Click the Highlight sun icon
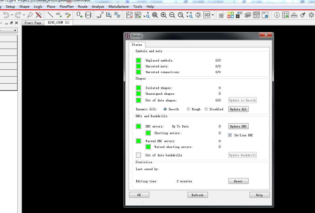The image size is (315, 213). (311, 15)
